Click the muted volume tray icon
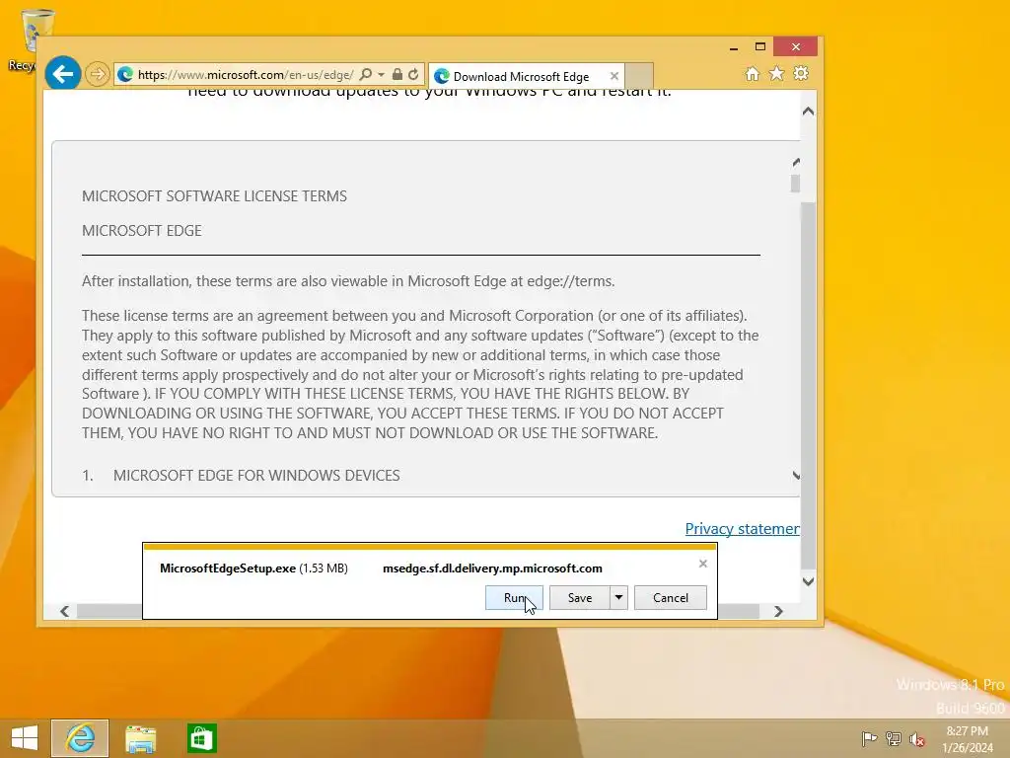Screen dimensions: 1010x758 (917, 739)
